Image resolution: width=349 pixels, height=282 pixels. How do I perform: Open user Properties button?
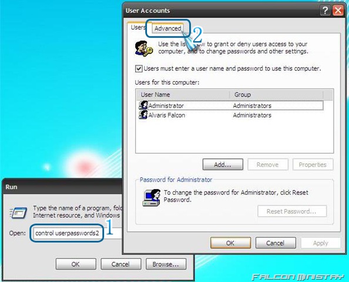(313, 164)
